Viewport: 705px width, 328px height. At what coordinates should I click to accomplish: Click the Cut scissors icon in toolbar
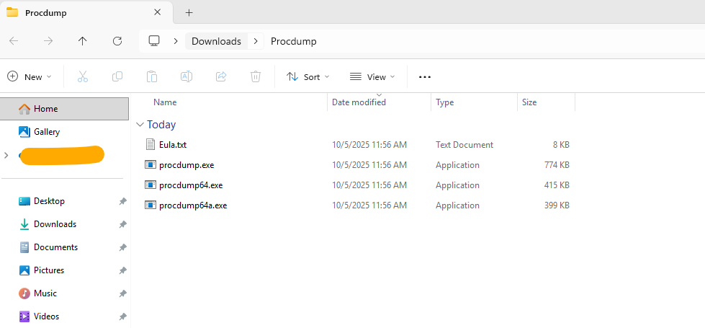(x=82, y=76)
